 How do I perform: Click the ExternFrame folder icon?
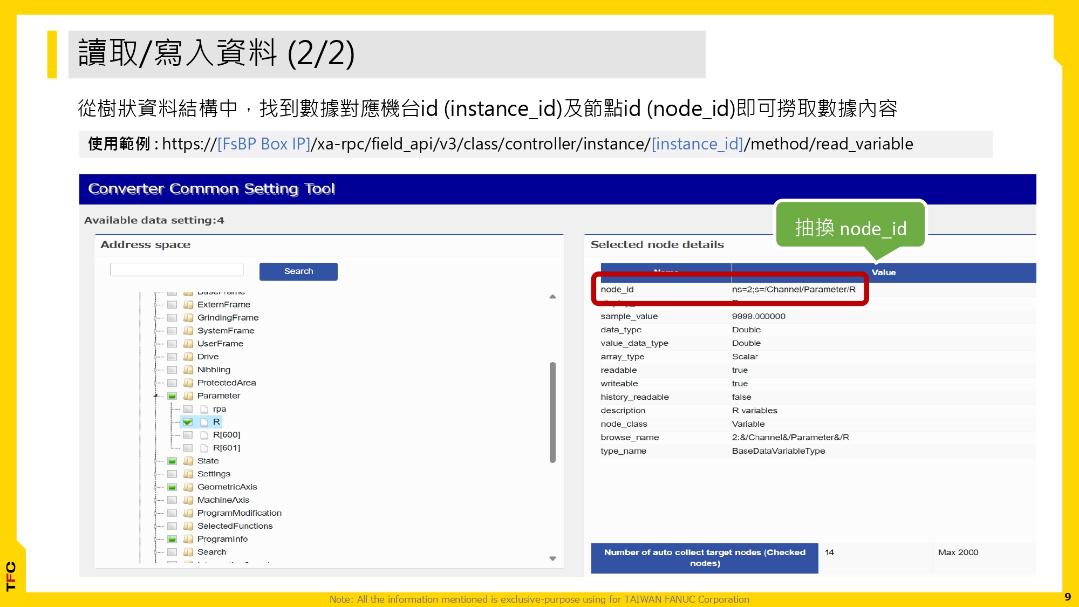point(188,304)
